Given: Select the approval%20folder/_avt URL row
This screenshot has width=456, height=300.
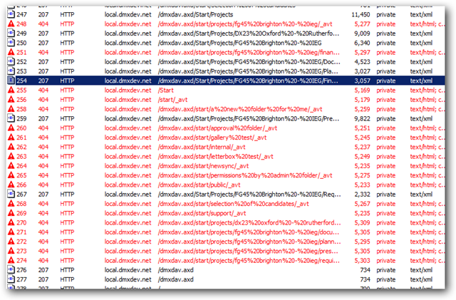Looking at the screenshot, I should point(217,128).
